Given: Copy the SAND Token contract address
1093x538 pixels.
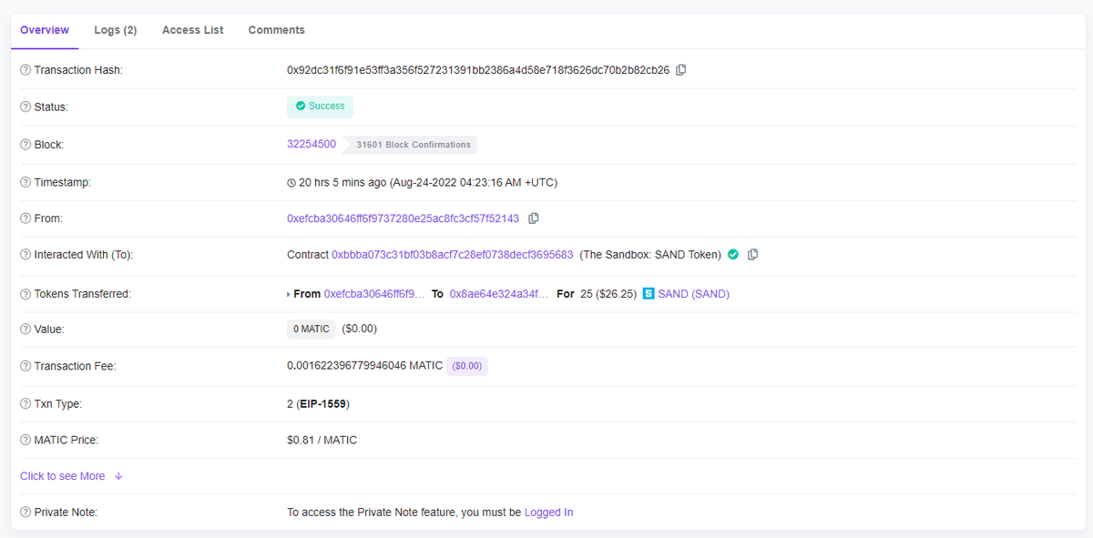Looking at the screenshot, I should coord(752,255).
